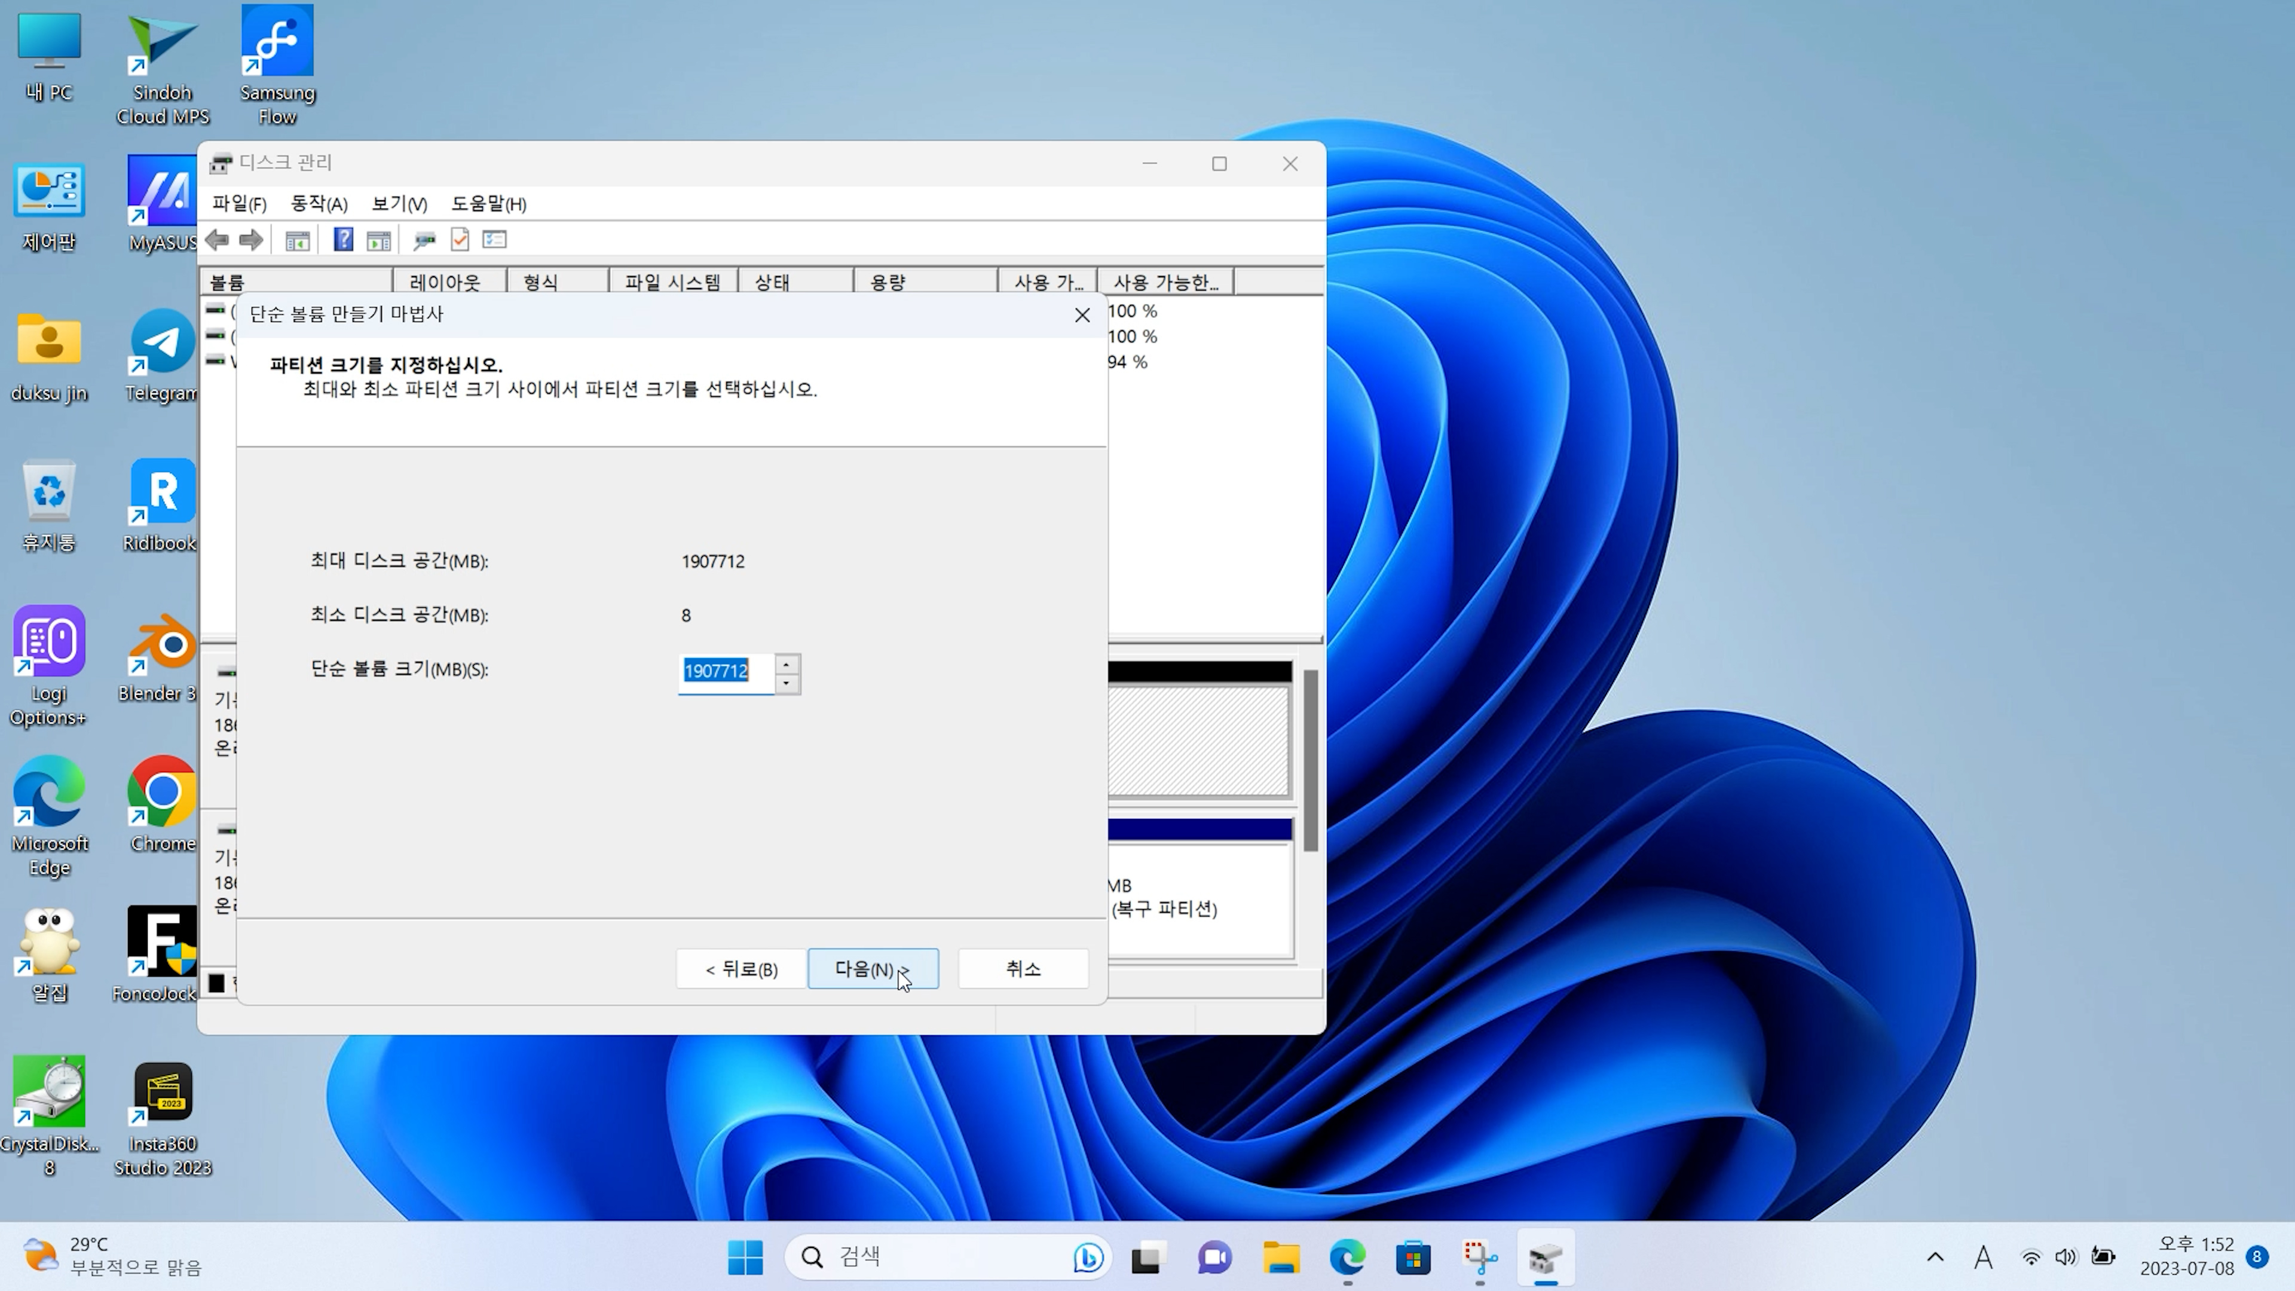The height and width of the screenshot is (1291, 2295).
Task: Click the 취소 cancel button
Action: coord(1023,968)
